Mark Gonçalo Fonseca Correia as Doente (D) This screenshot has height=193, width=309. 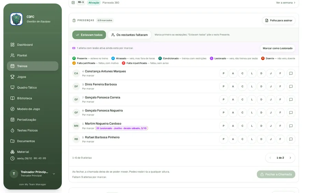(261, 99)
